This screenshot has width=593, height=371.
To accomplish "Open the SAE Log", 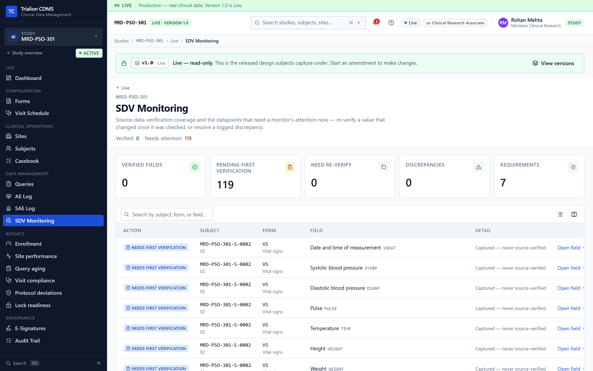I will coord(53,208).
